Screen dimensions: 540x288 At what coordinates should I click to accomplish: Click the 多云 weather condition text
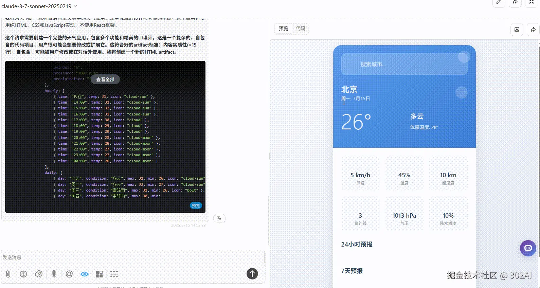point(417,116)
